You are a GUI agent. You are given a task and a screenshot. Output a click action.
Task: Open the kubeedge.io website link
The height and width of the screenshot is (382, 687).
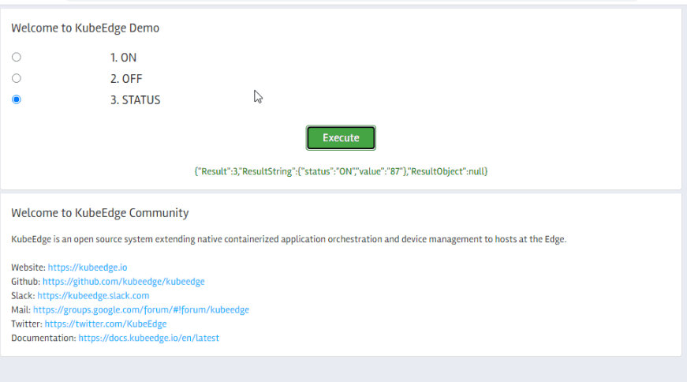87,268
